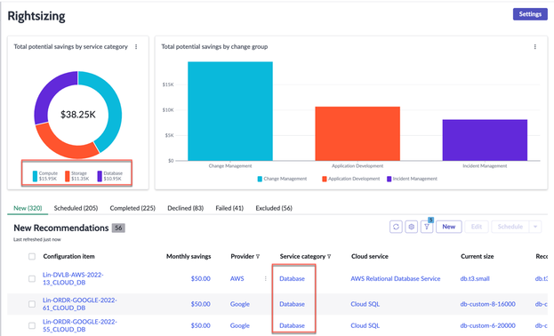Viewport: 554px width, 336px height.
Task: Toggle the select-all checkbox in header
Action: 32,257
